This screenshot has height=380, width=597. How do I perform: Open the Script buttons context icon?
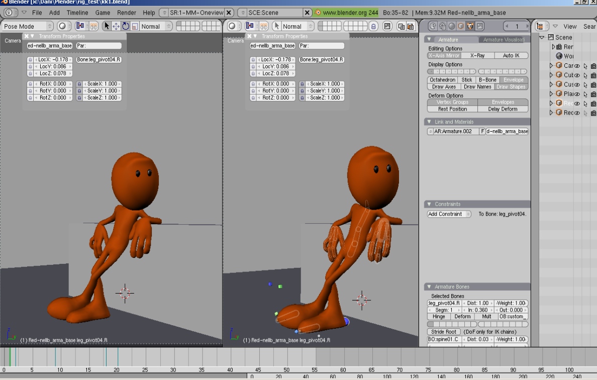coord(442,26)
